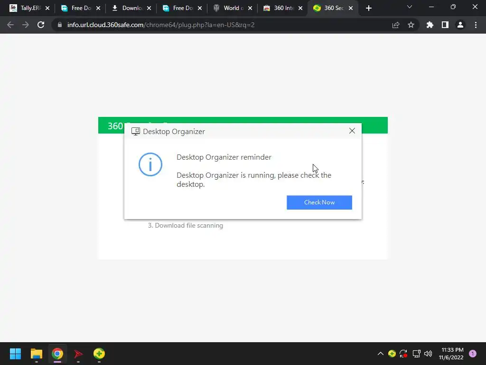Click the address bar URL
This screenshot has height=365, width=486.
pos(161,25)
